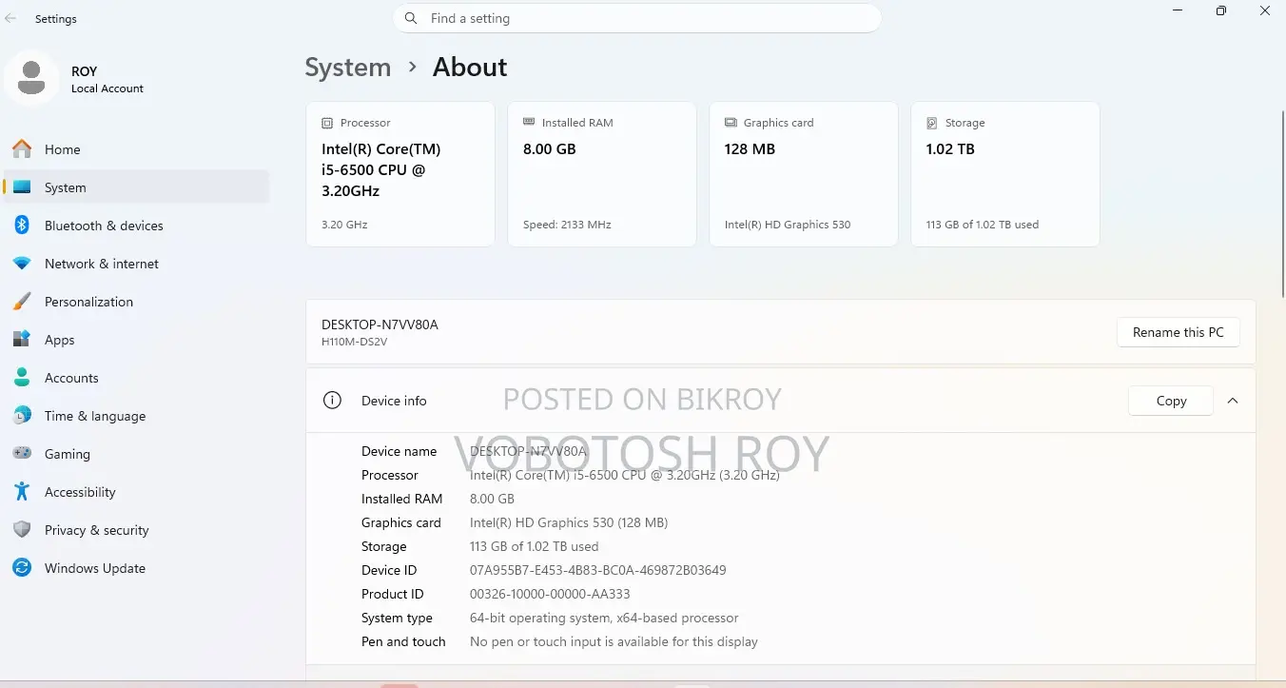The width and height of the screenshot is (1286, 688).
Task: Click the Installed RAM card icon
Action: [x=529, y=123]
